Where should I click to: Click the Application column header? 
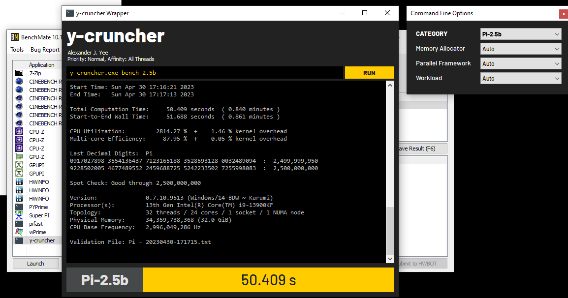pos(42,65)
